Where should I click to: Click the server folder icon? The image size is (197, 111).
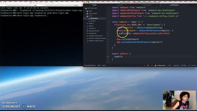[87, 16]
